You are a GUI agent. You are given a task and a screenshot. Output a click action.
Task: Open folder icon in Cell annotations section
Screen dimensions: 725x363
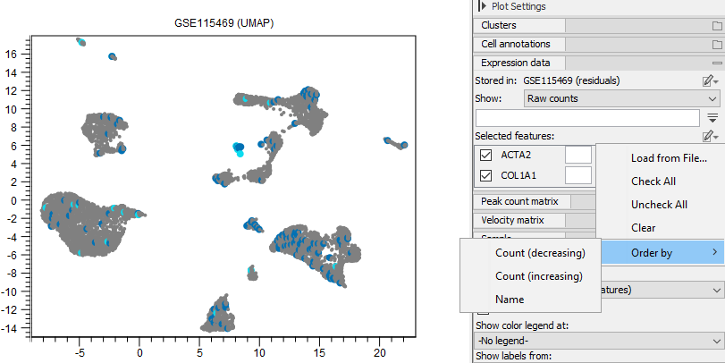(x=716, y=44)
